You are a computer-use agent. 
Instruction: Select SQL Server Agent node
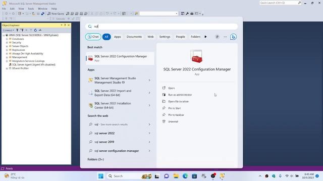click(x=34, y=65)
